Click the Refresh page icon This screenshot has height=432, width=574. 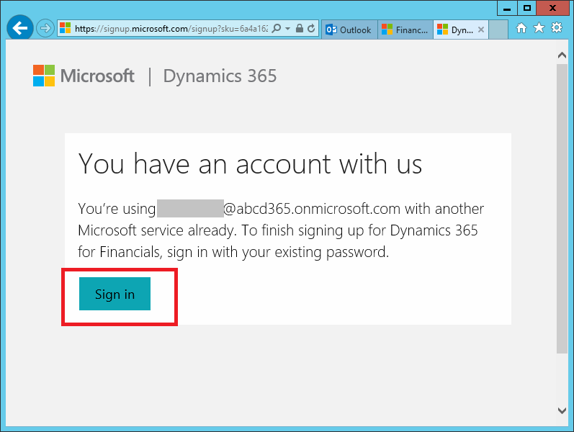click(x=311, y=28)
